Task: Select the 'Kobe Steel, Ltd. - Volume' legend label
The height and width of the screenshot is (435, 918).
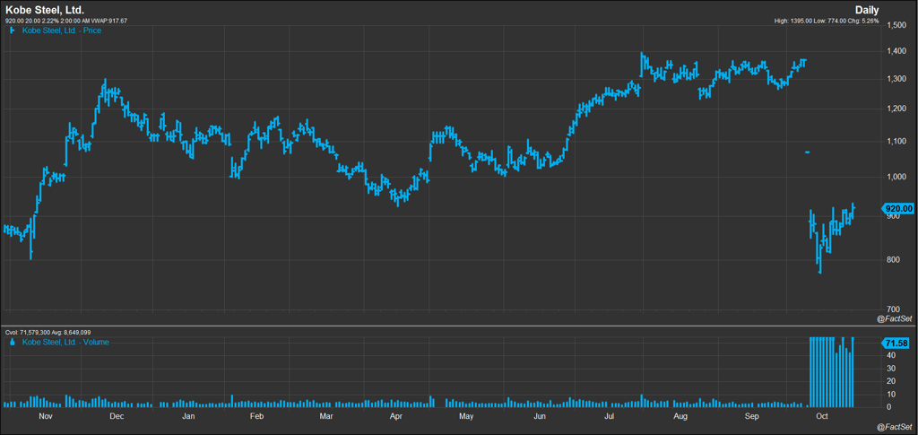Action: point(65,342)
